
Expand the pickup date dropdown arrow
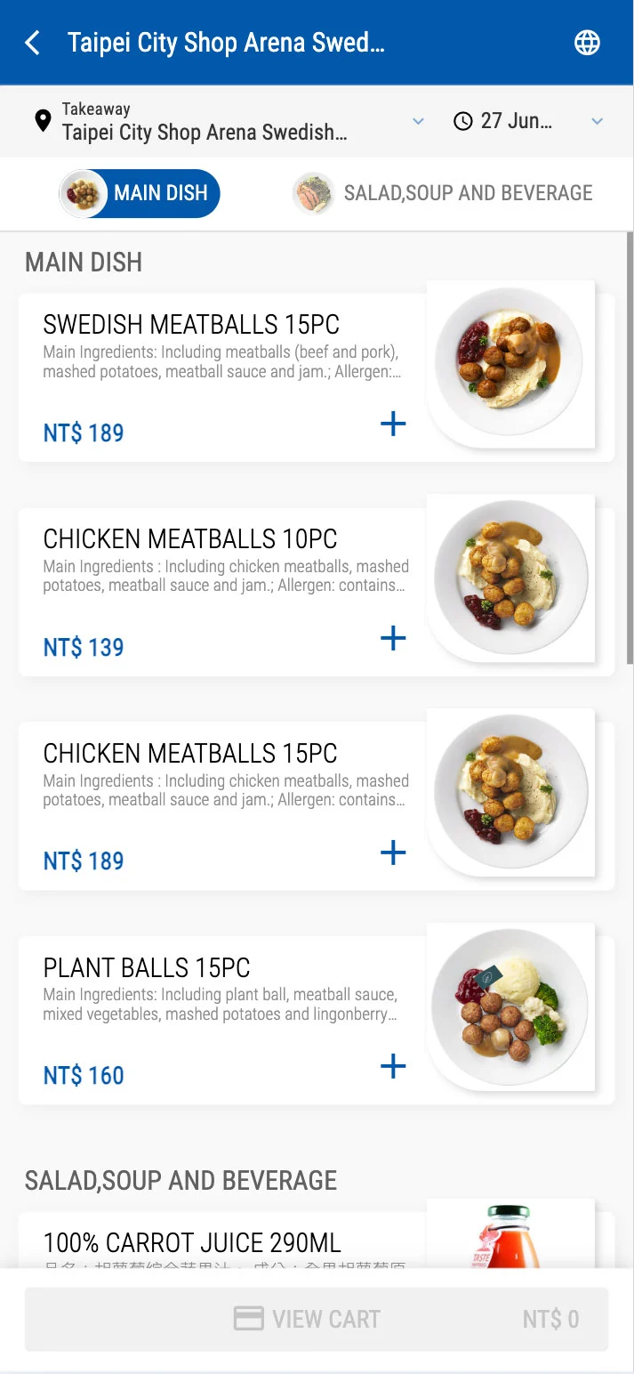[598, 121]
